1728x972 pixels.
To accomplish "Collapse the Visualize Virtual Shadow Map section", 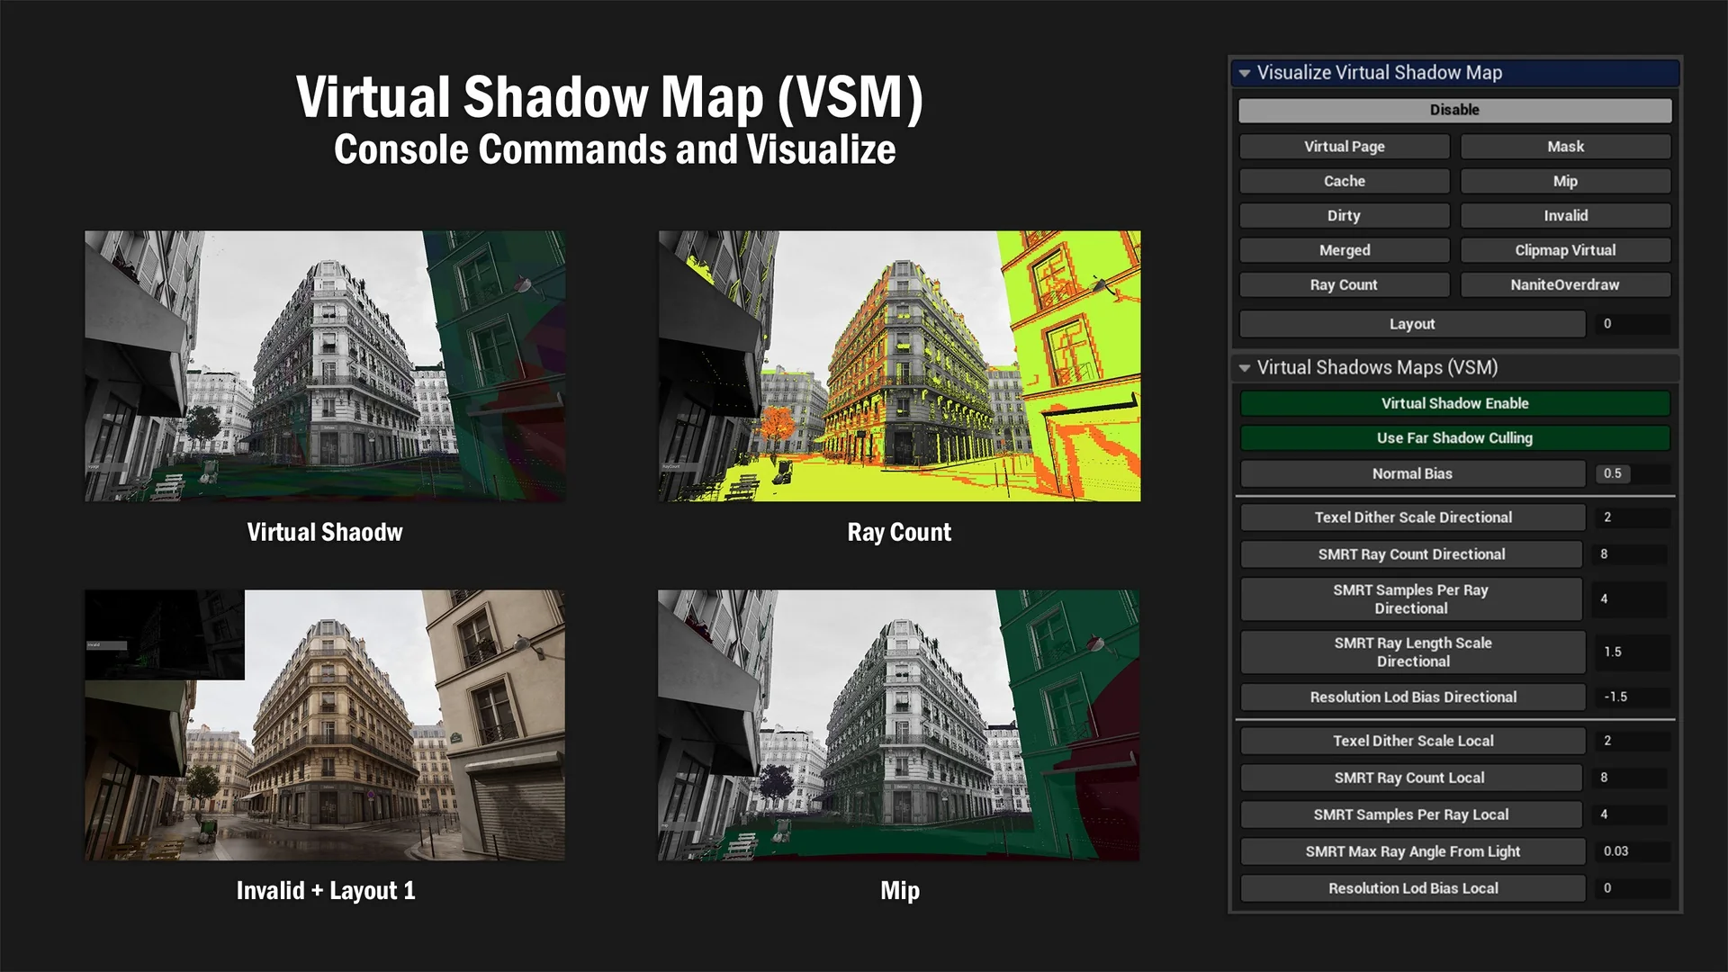I will pyautogui.click(x=1245, y=73).
